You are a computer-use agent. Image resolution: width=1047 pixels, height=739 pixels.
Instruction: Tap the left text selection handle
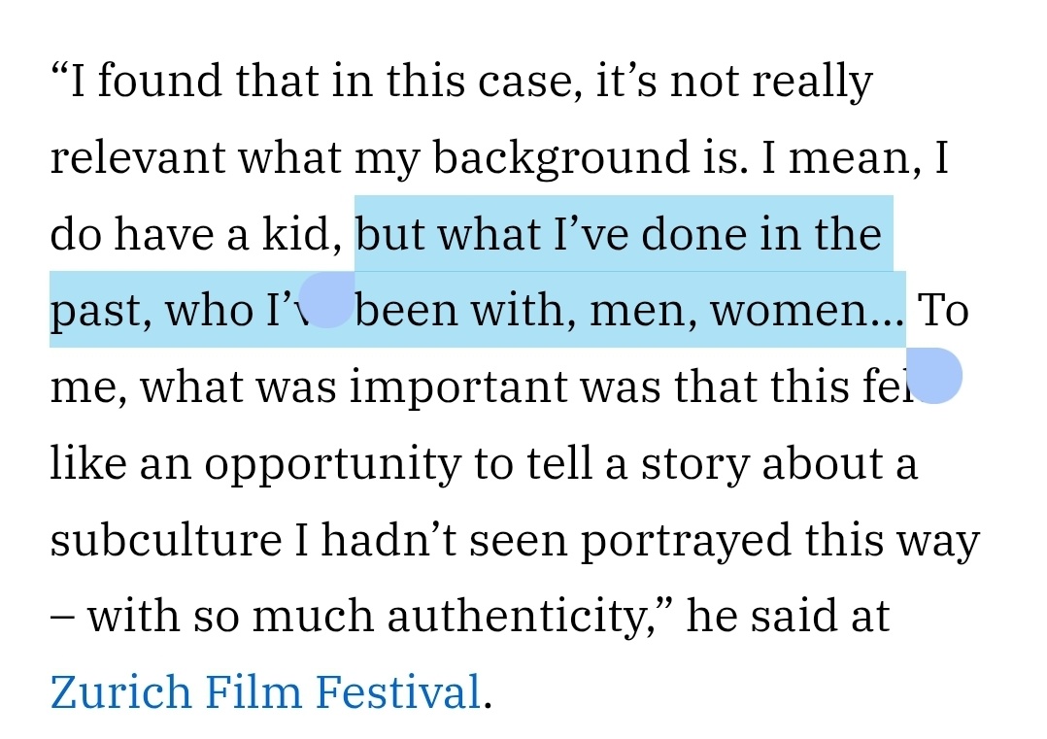click(326, 300)
